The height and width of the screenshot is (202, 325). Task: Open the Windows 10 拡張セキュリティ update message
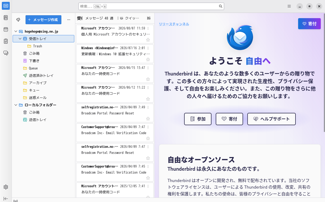pos(115,53)
